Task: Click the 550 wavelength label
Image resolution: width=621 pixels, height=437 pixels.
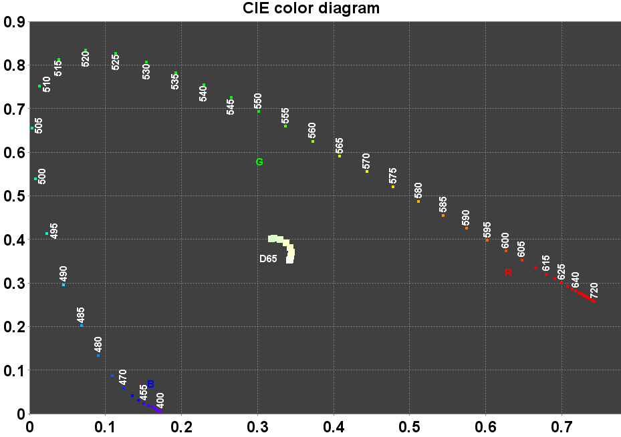Action: [x=258, y=101]
